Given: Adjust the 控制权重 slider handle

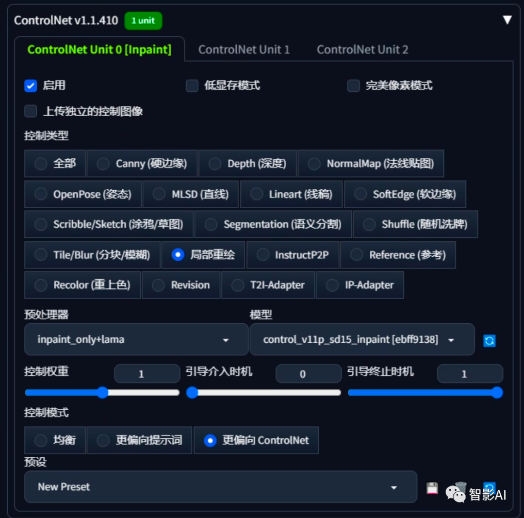Looking at the screenshot, I should pyautogui.click(x=102, y=393).
